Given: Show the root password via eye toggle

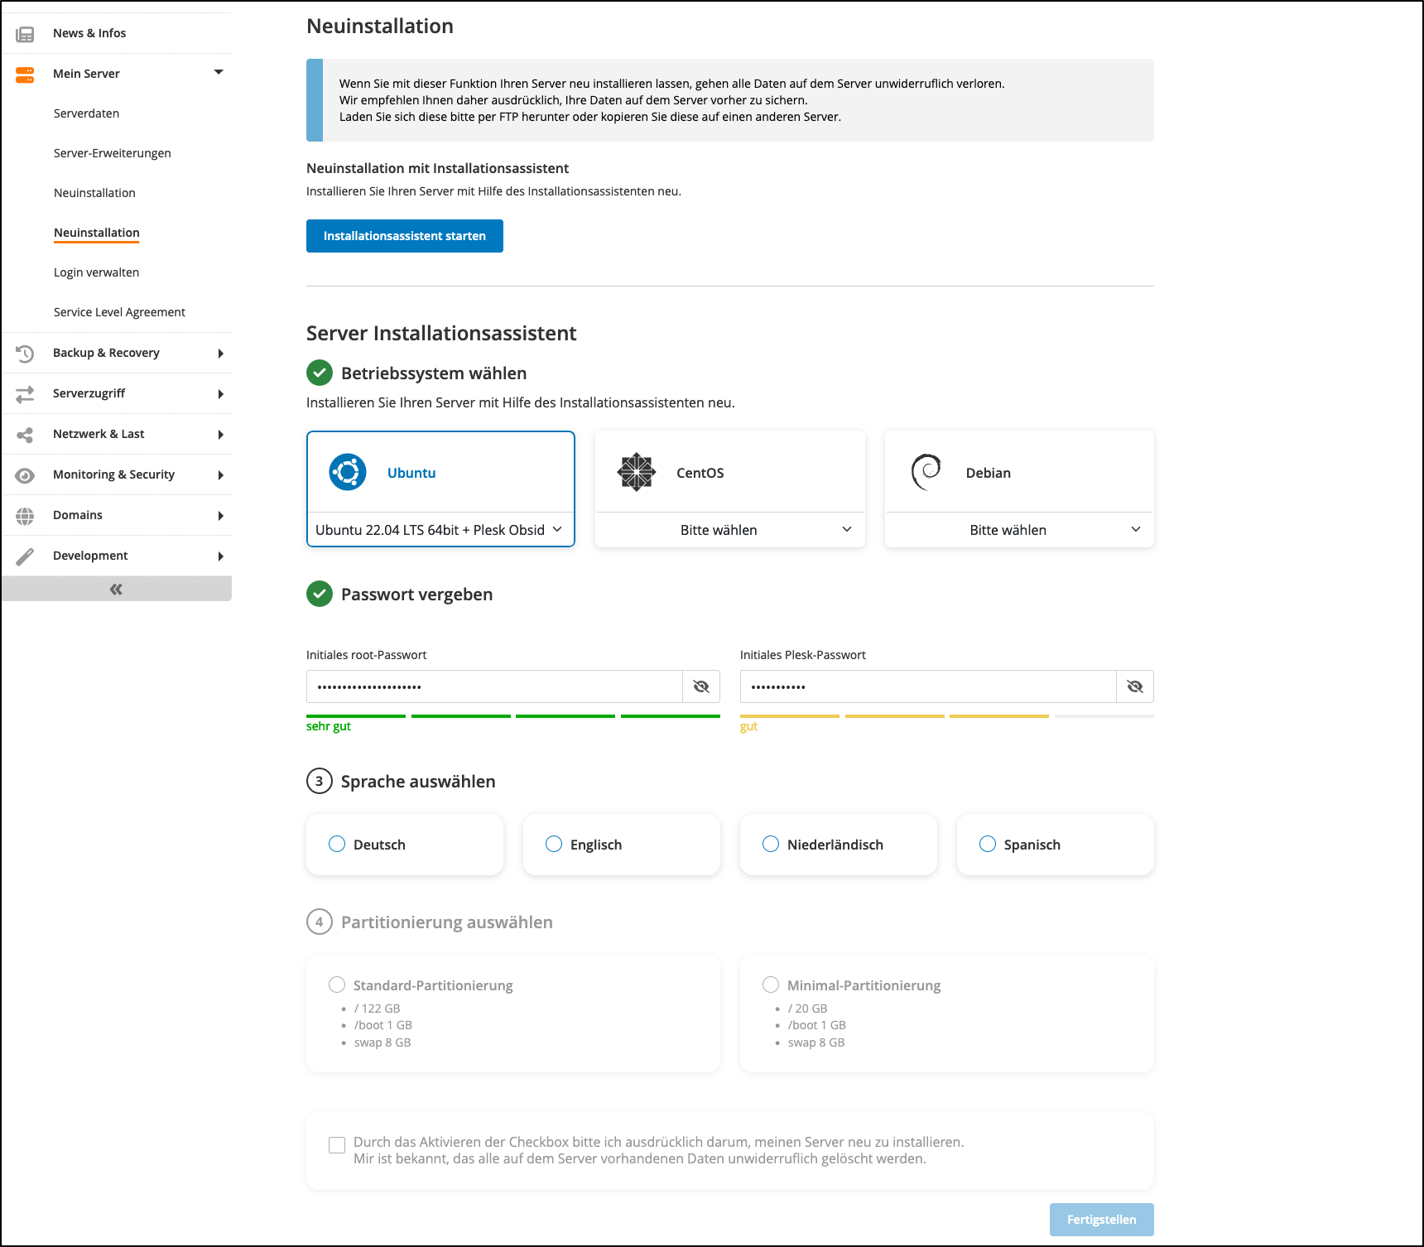Looking at the screenshot, I should [x=701, y=686].
